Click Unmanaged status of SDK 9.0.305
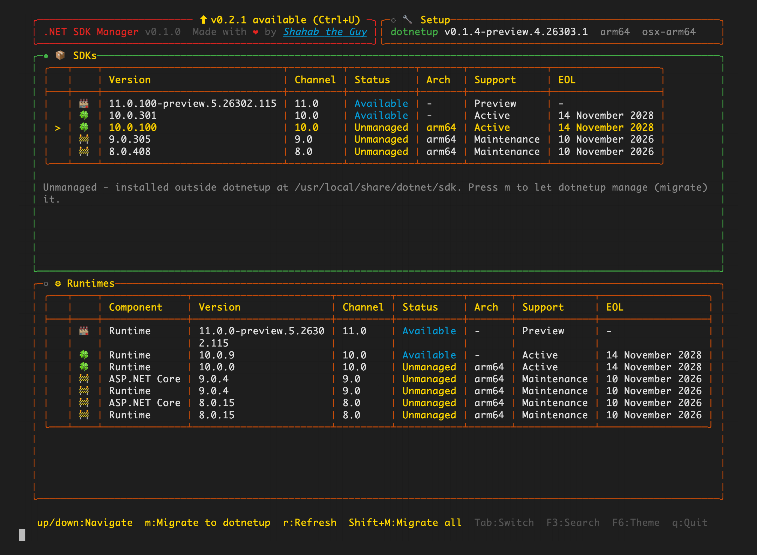The width and height of the screenshot is (757, 555). point(381,139)
